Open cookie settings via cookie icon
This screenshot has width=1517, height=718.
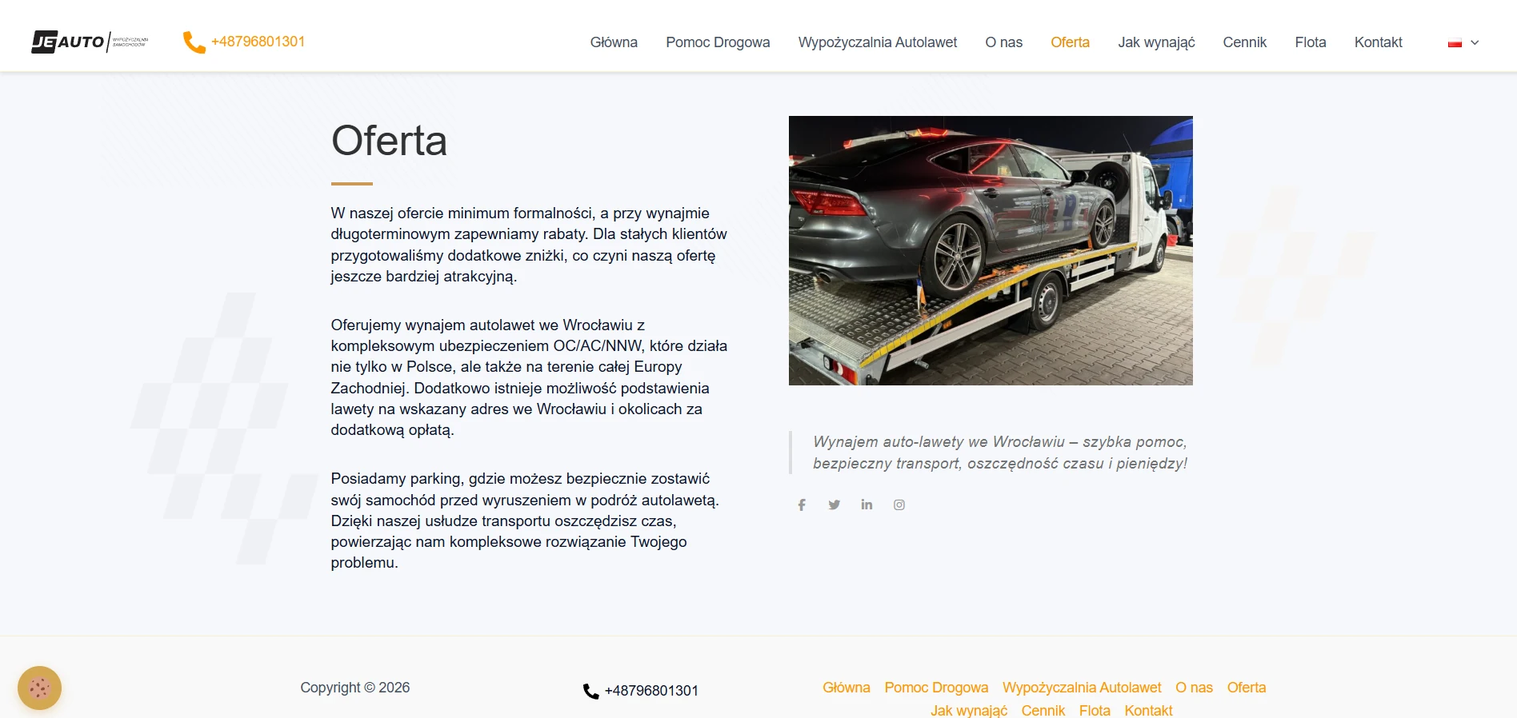[39, 688]
